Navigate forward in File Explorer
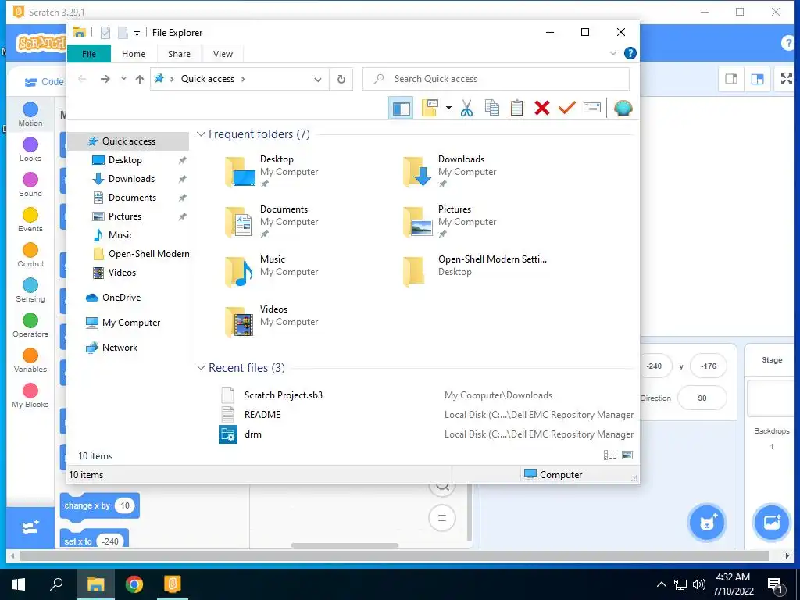The image size is (800, 600). [105, 79]
